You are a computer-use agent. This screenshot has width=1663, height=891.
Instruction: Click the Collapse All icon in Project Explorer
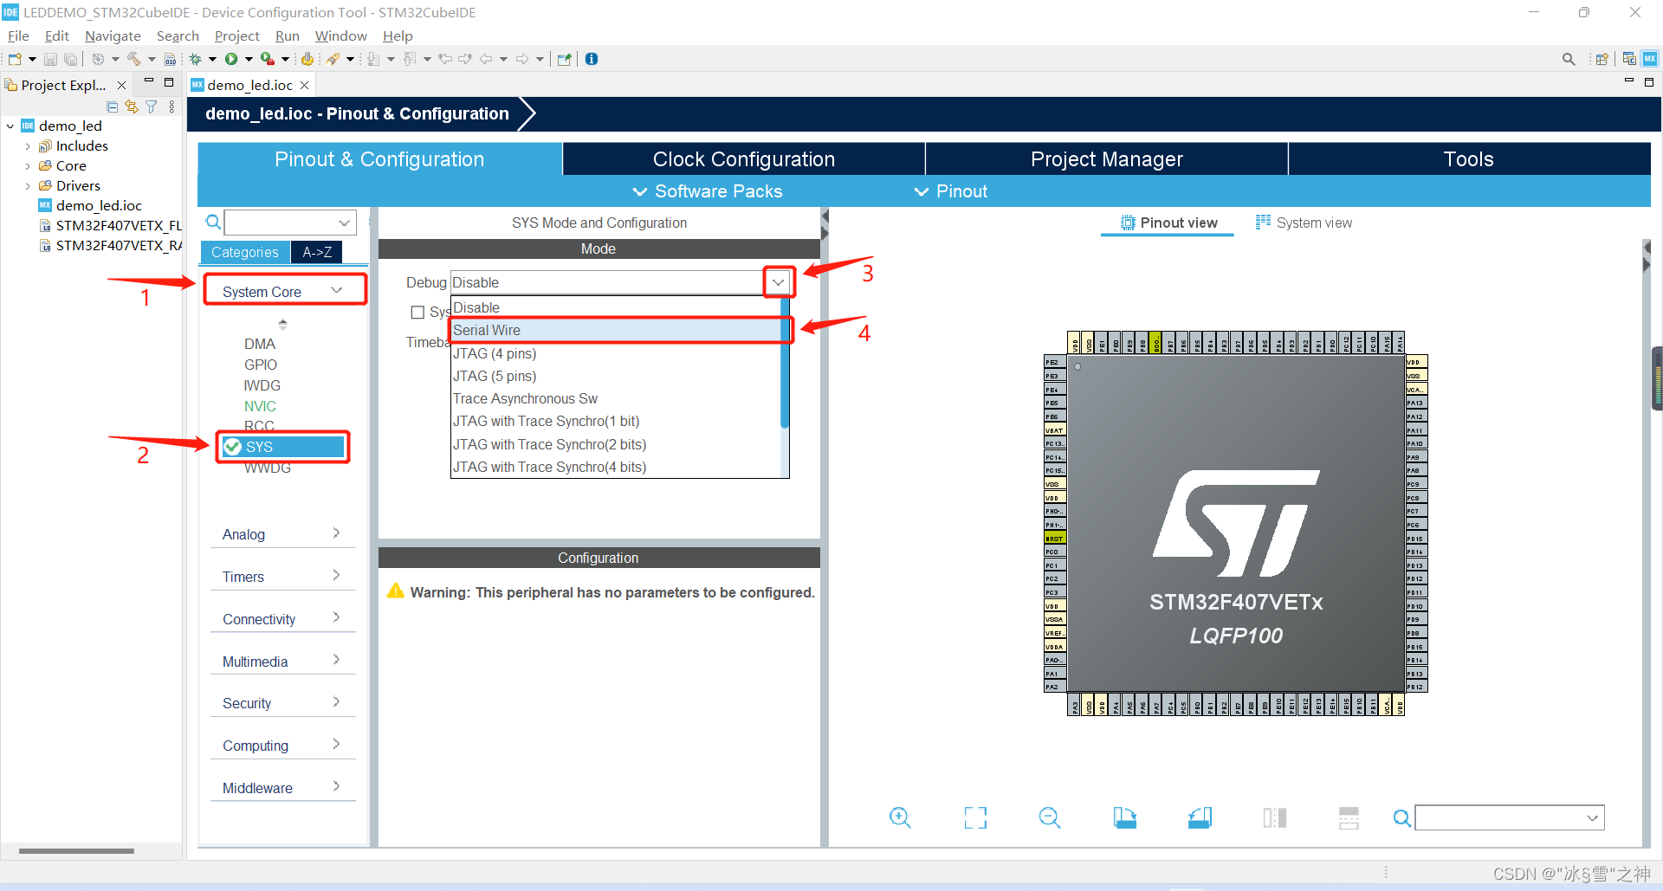(x=112, y=107)
